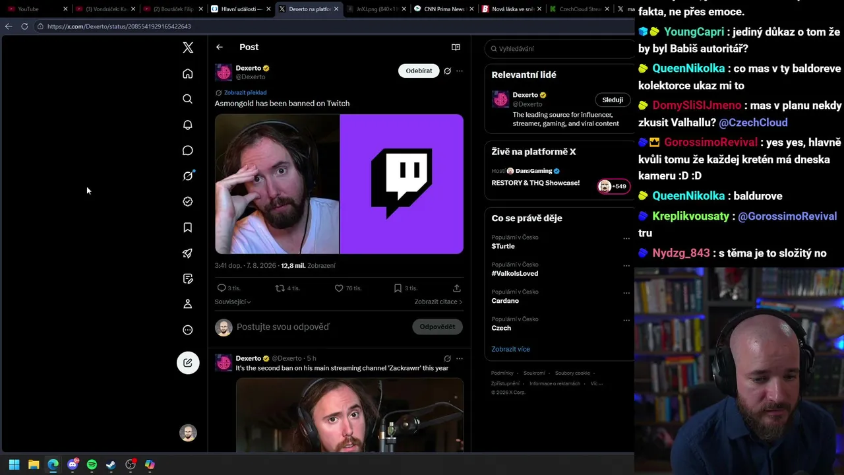Open Bookmarks in X sidebar
The image size is (844, 475).
pos(188,228)
